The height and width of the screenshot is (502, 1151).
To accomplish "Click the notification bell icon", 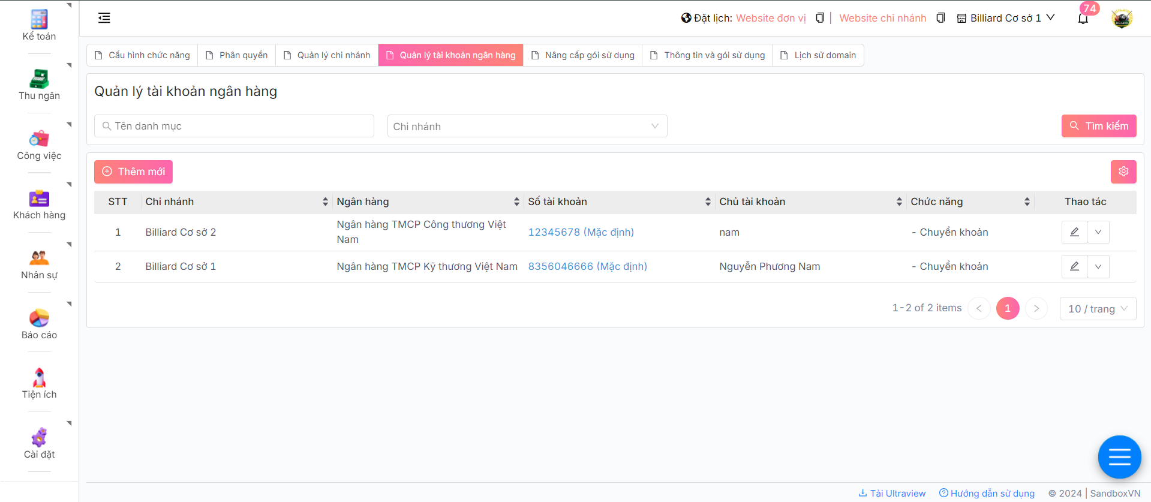I will (1083, 19).
